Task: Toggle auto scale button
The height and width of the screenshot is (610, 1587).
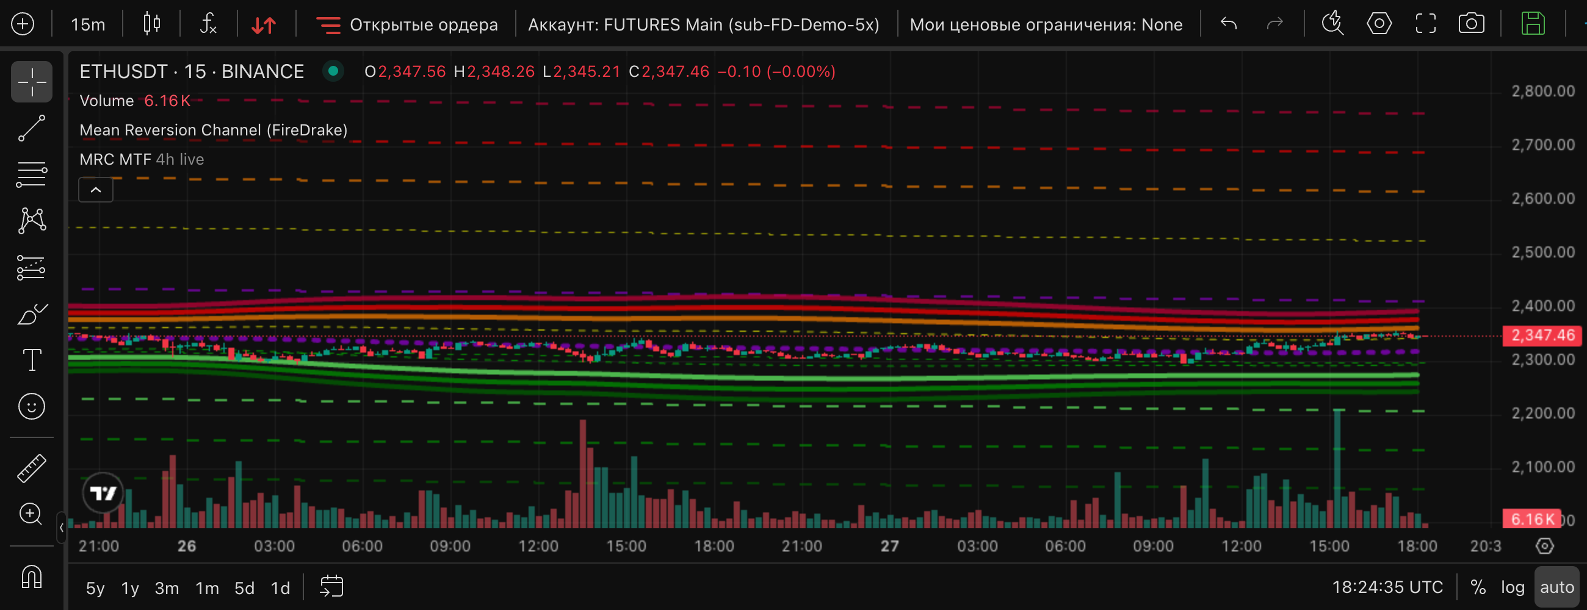Action: [x=1557, y=587]
